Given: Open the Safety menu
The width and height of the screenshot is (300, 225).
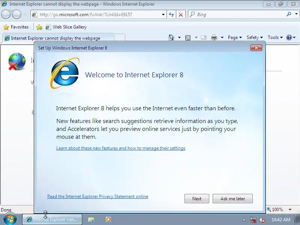Looking at the screenshot, I should pyautogui.click(x=255, y=37).
